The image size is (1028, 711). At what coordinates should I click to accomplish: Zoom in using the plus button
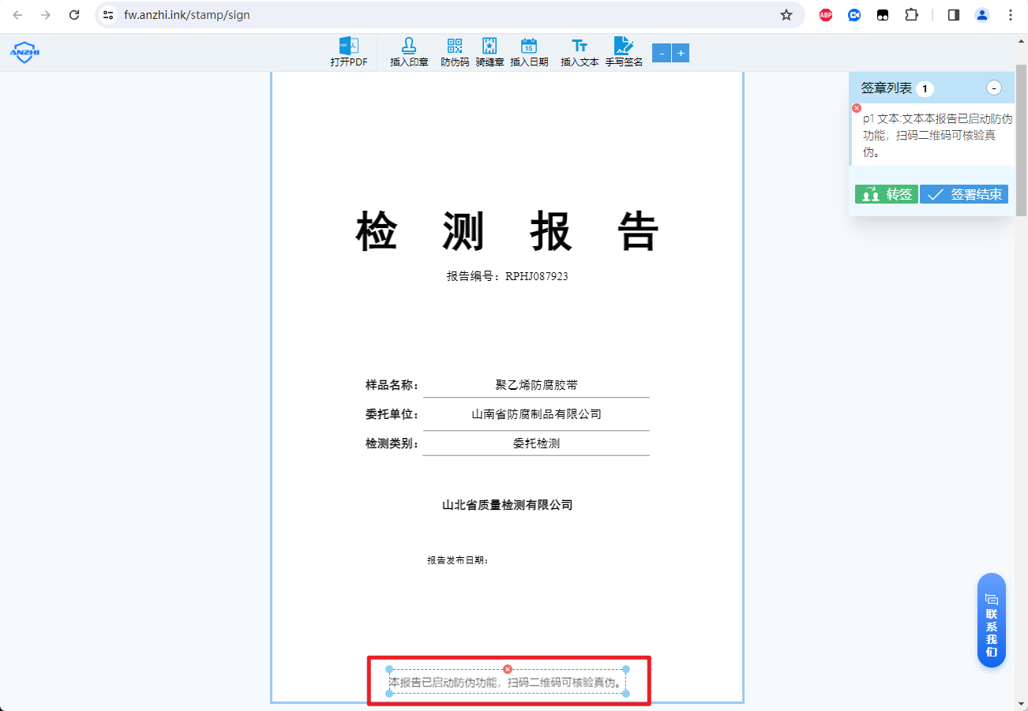681,53
